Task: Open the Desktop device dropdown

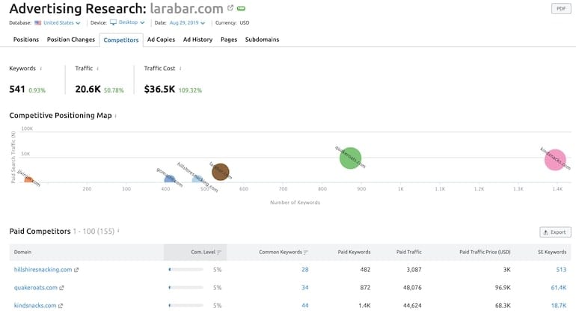Action: 132,22
